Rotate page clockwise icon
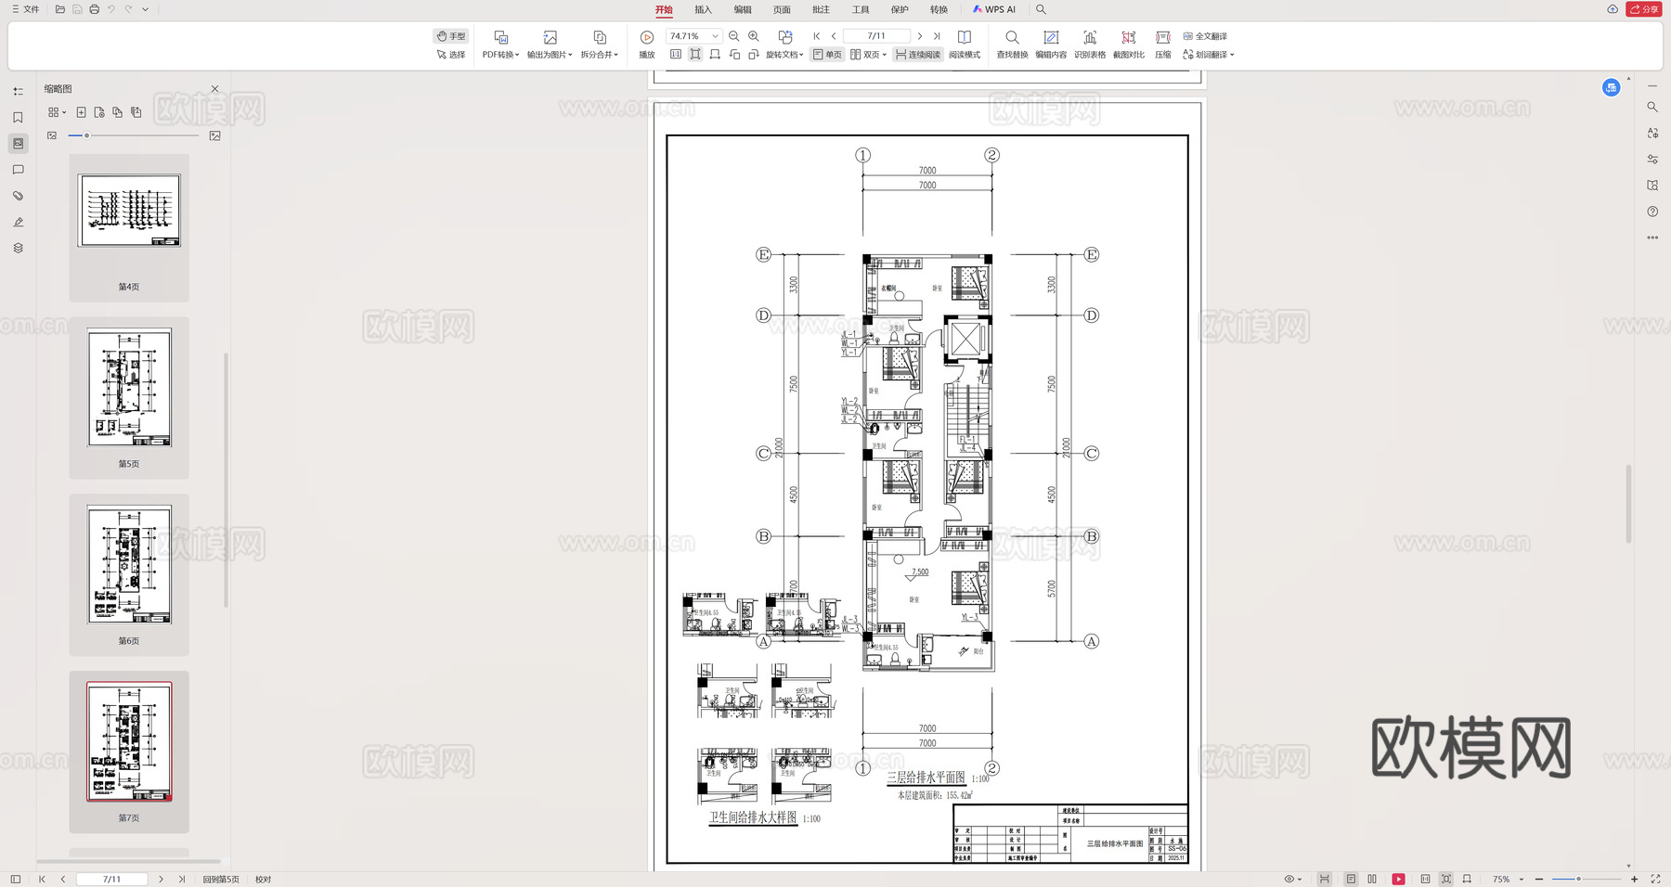Image resolution: width=1671 pixels, height=887 pixels. (754, 55)
